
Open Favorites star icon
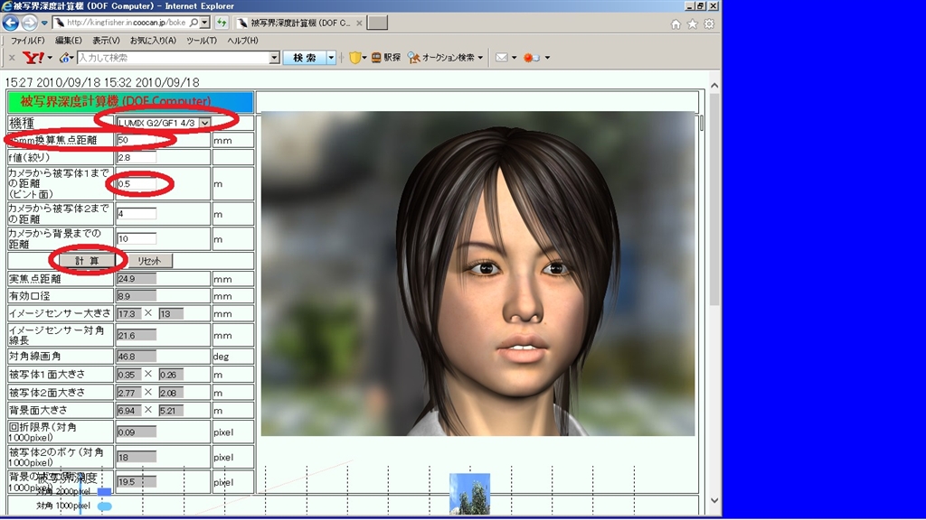[x=692, y=23]
